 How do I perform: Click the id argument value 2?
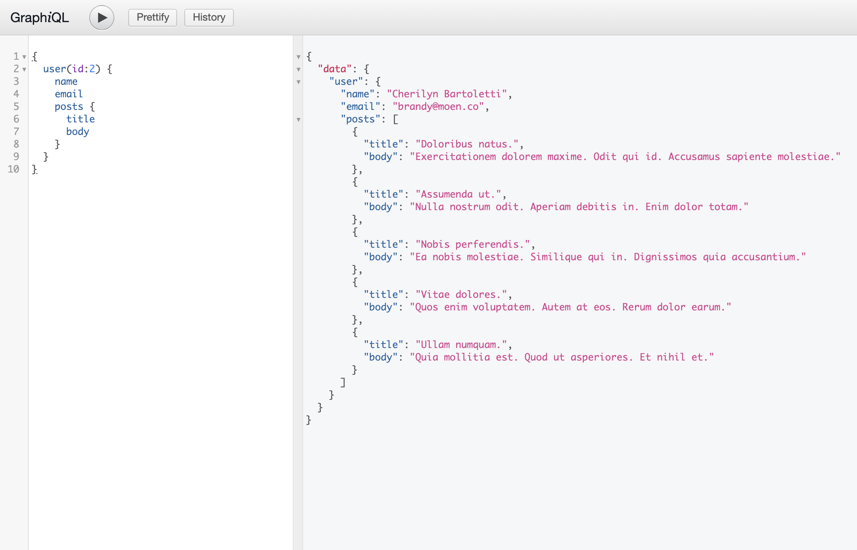(92, 69)
